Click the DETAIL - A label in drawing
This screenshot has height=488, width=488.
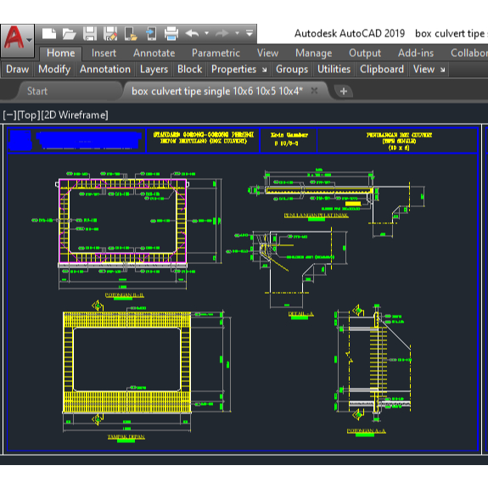301,314
